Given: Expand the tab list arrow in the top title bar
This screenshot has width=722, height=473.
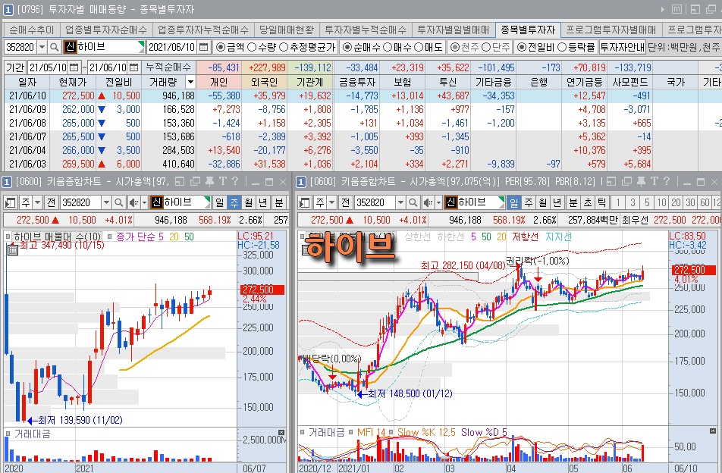Looking at the screenshot, I should tap(662, 9).
